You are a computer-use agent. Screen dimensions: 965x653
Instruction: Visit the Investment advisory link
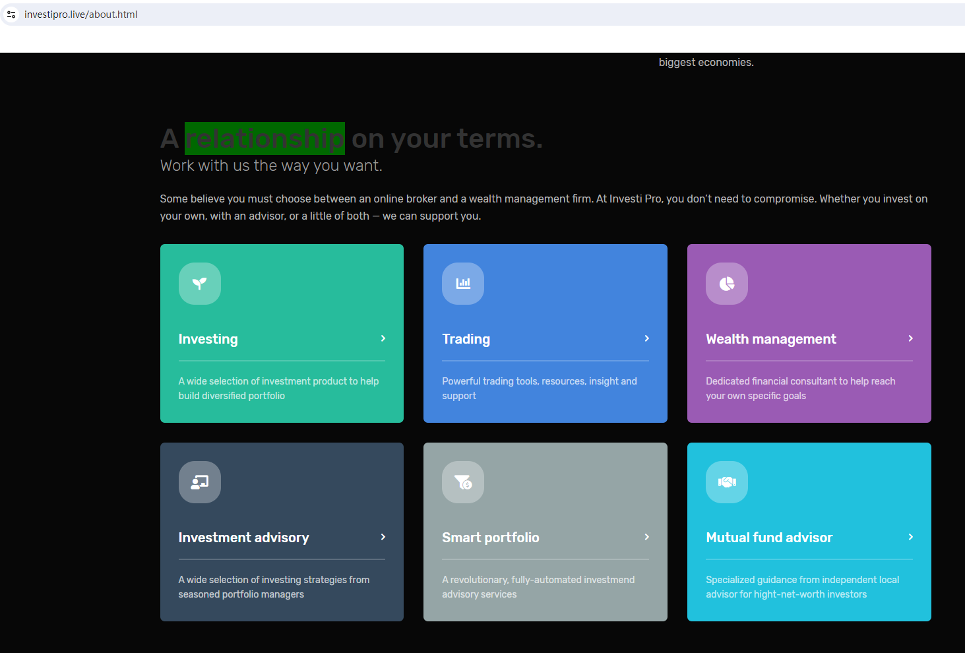click(x=244, y=538)
